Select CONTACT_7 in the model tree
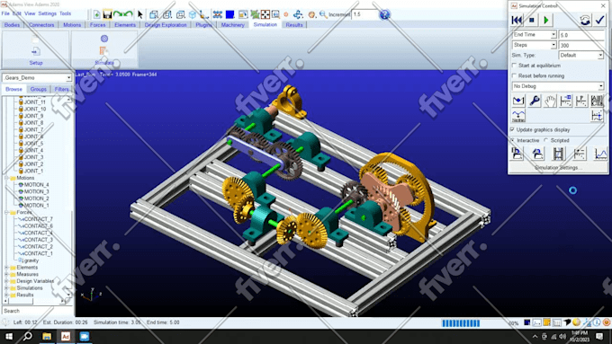 [38, 219]
